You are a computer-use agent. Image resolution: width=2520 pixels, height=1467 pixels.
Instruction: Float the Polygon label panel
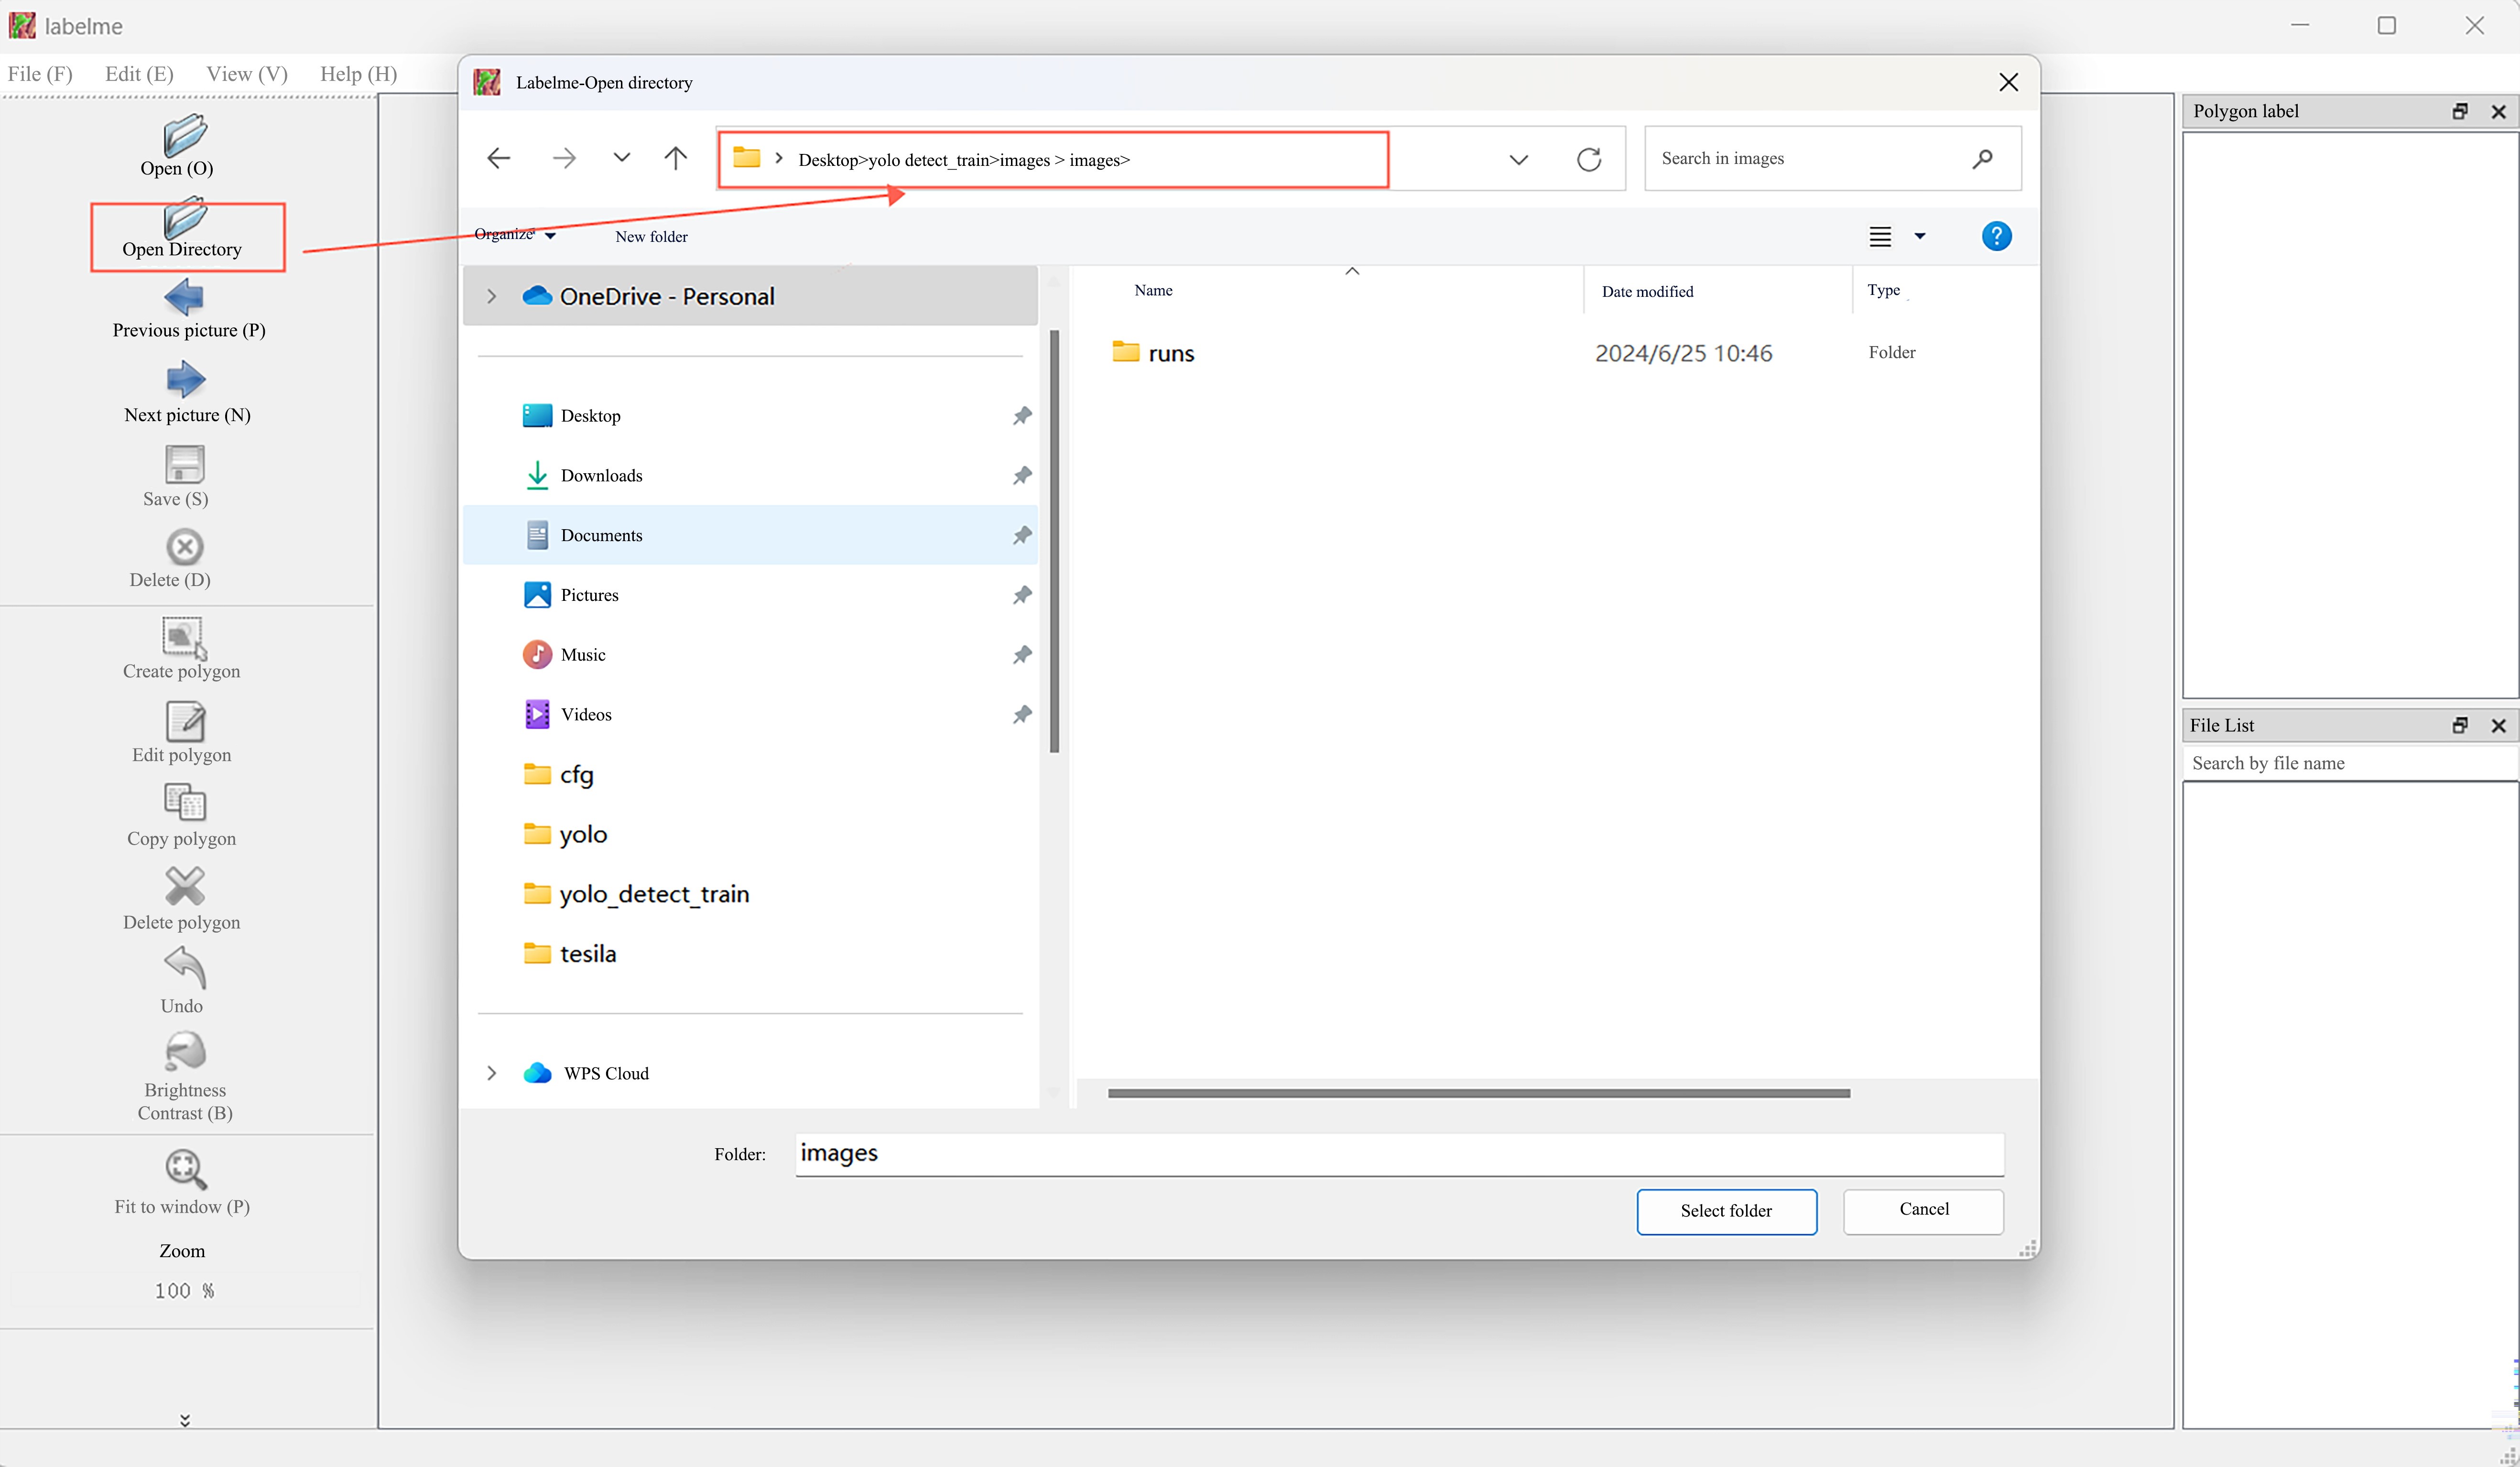2459,112
